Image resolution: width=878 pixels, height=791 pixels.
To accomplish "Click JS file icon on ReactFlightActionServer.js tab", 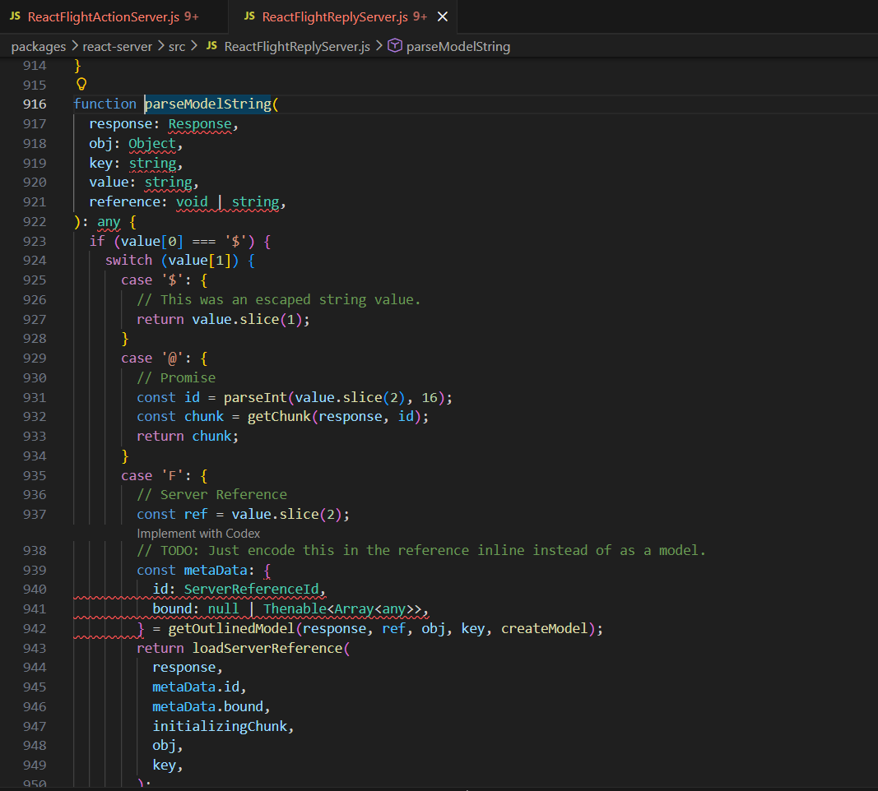I will [x=15, y=16].
